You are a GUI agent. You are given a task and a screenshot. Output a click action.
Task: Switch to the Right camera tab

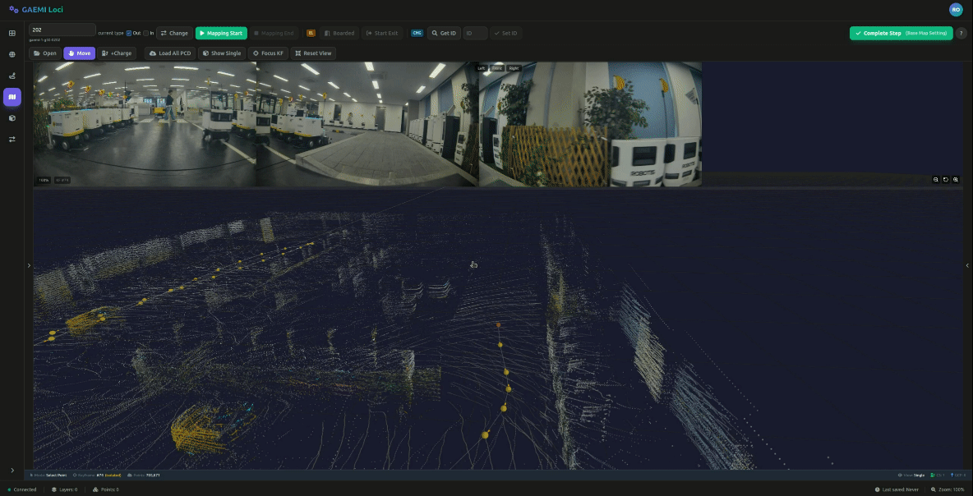[x=514, y=68]
